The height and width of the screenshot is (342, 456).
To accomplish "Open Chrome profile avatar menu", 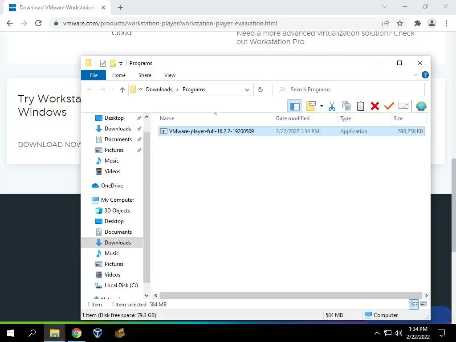I will pos(432,23).
